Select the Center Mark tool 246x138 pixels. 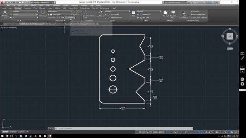(85, 14)
